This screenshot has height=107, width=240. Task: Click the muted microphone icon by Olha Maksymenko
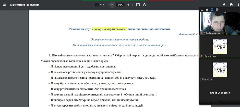pyautogui.click(x=202, y=33)
